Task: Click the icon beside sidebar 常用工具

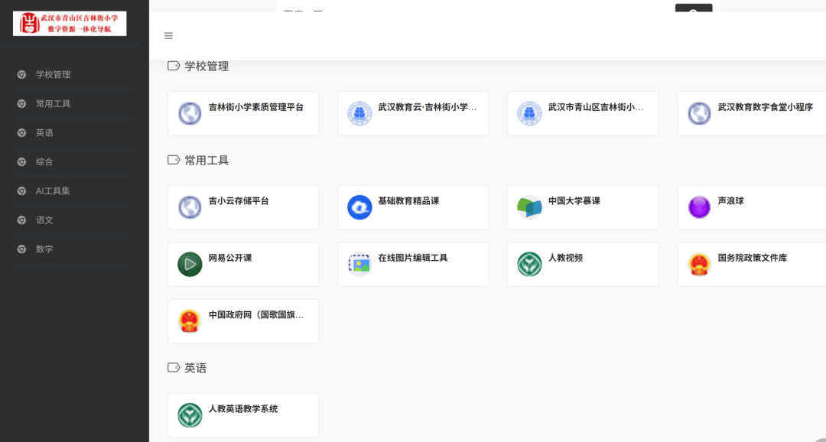Action: pyautogui.click(x=21, y=104)
